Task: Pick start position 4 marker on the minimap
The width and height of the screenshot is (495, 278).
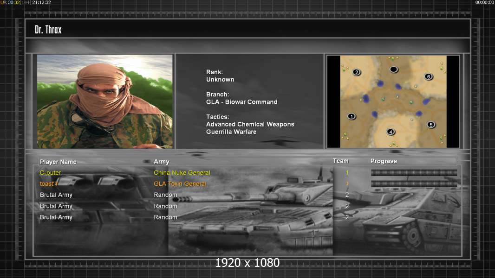Action: pos(391,132)
